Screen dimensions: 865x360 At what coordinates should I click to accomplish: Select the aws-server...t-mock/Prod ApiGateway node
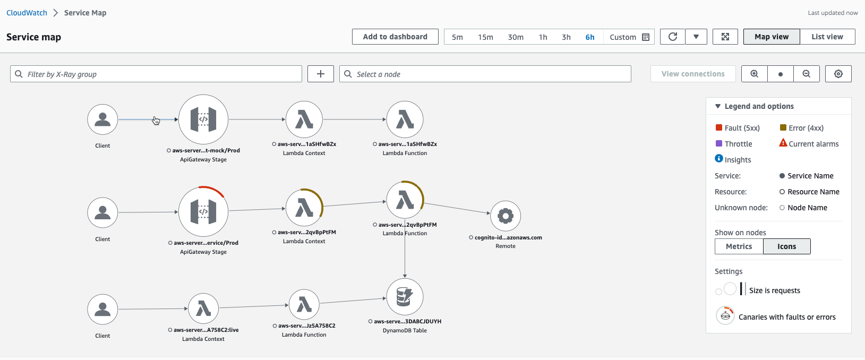pyautogui.click(x=203, y=119)
